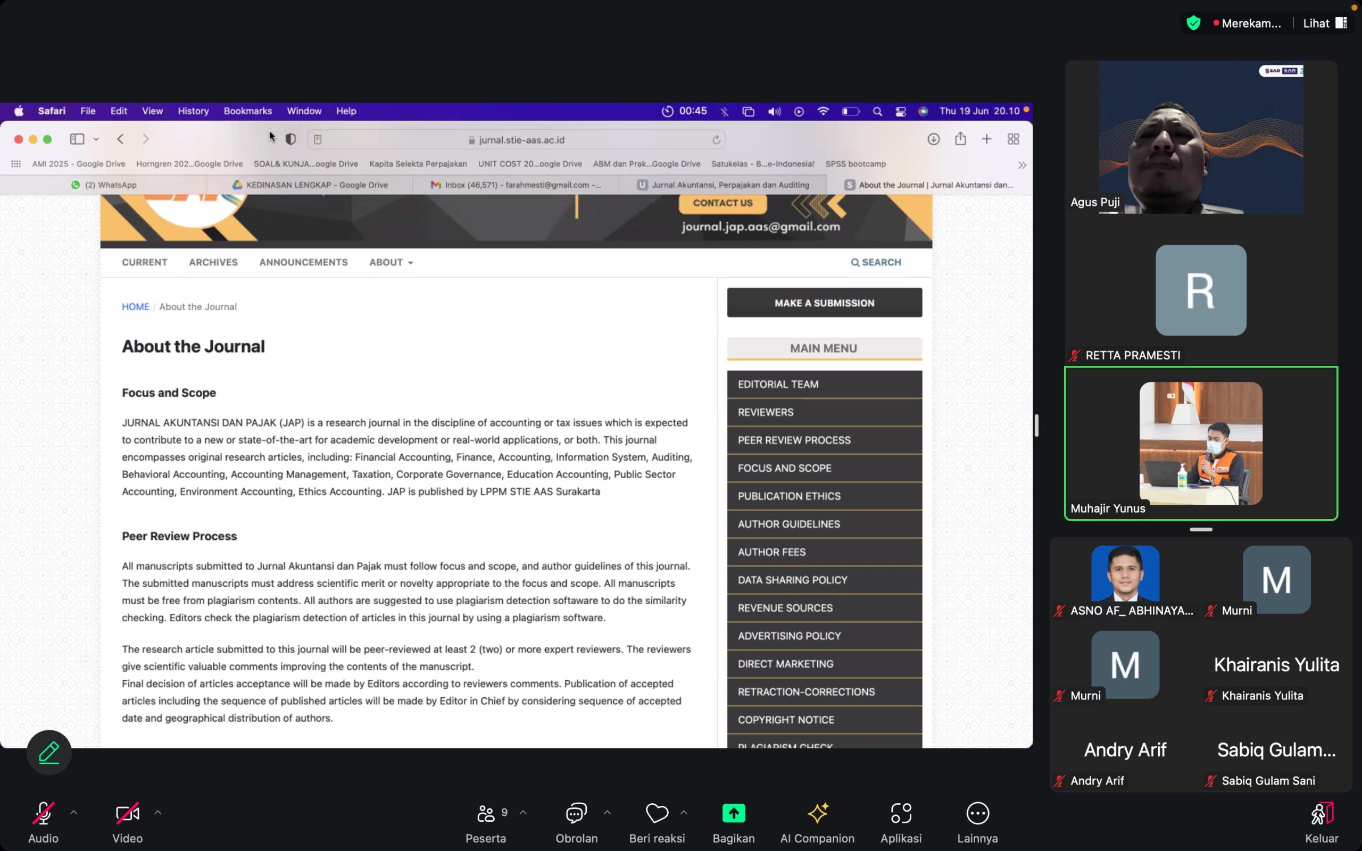Click the green encryption shield icon
1362x851 pixels.
coord(1193,23)
